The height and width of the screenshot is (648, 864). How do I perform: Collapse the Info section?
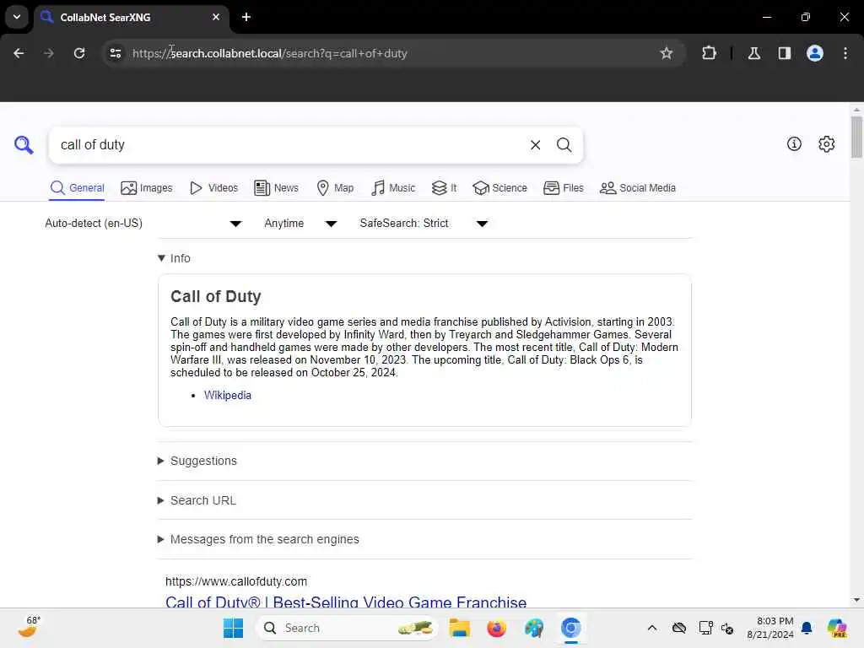click(x=174, y=258)
